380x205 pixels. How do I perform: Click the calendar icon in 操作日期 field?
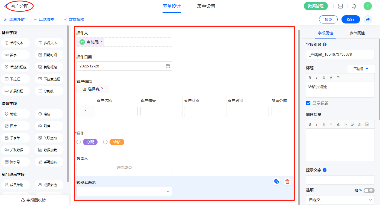[168, 66]
